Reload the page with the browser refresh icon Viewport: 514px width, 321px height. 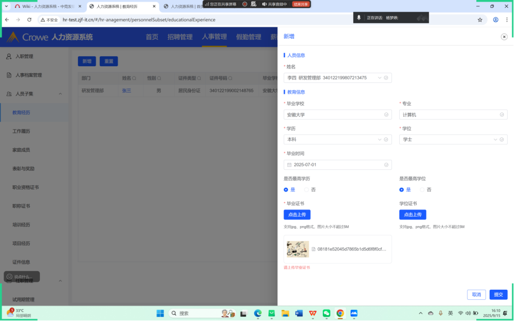(x=29, y=20)
